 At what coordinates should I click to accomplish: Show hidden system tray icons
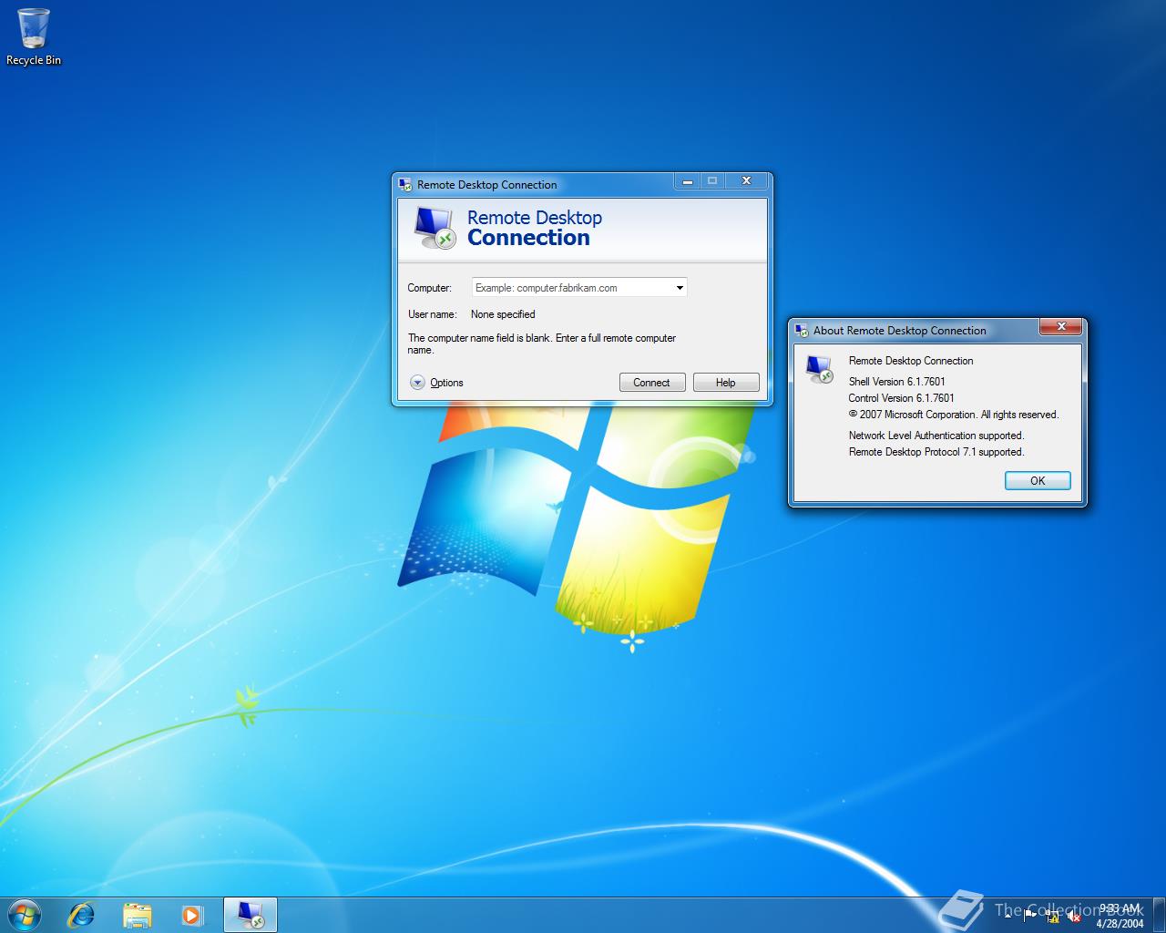point(1009,916)
